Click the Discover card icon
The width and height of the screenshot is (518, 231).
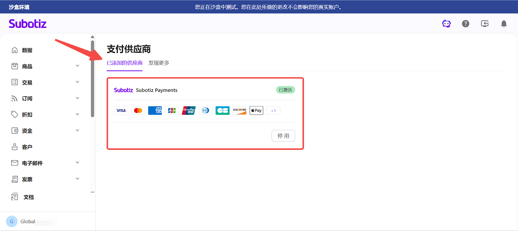coord(240,111)
